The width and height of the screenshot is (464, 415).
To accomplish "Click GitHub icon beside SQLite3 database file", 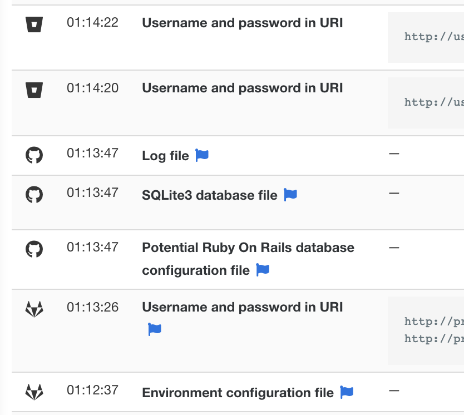I will pos(34,194).
